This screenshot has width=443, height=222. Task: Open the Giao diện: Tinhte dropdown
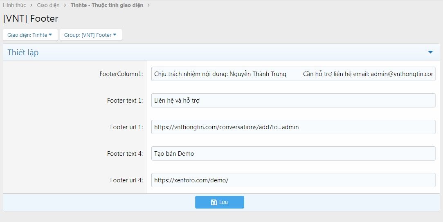(x=30, y=35)
